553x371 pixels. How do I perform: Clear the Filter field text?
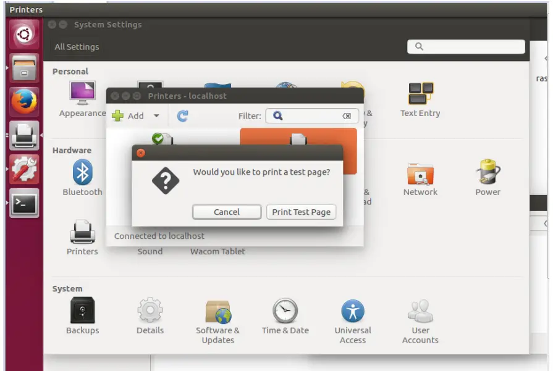[347, 116]
